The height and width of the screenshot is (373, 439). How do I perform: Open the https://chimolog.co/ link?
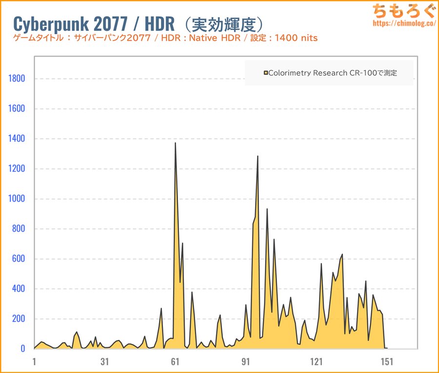[x=404, y=23]
